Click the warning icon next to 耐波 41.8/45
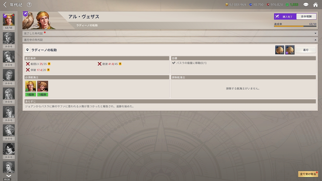 click(x=120, y=64)
